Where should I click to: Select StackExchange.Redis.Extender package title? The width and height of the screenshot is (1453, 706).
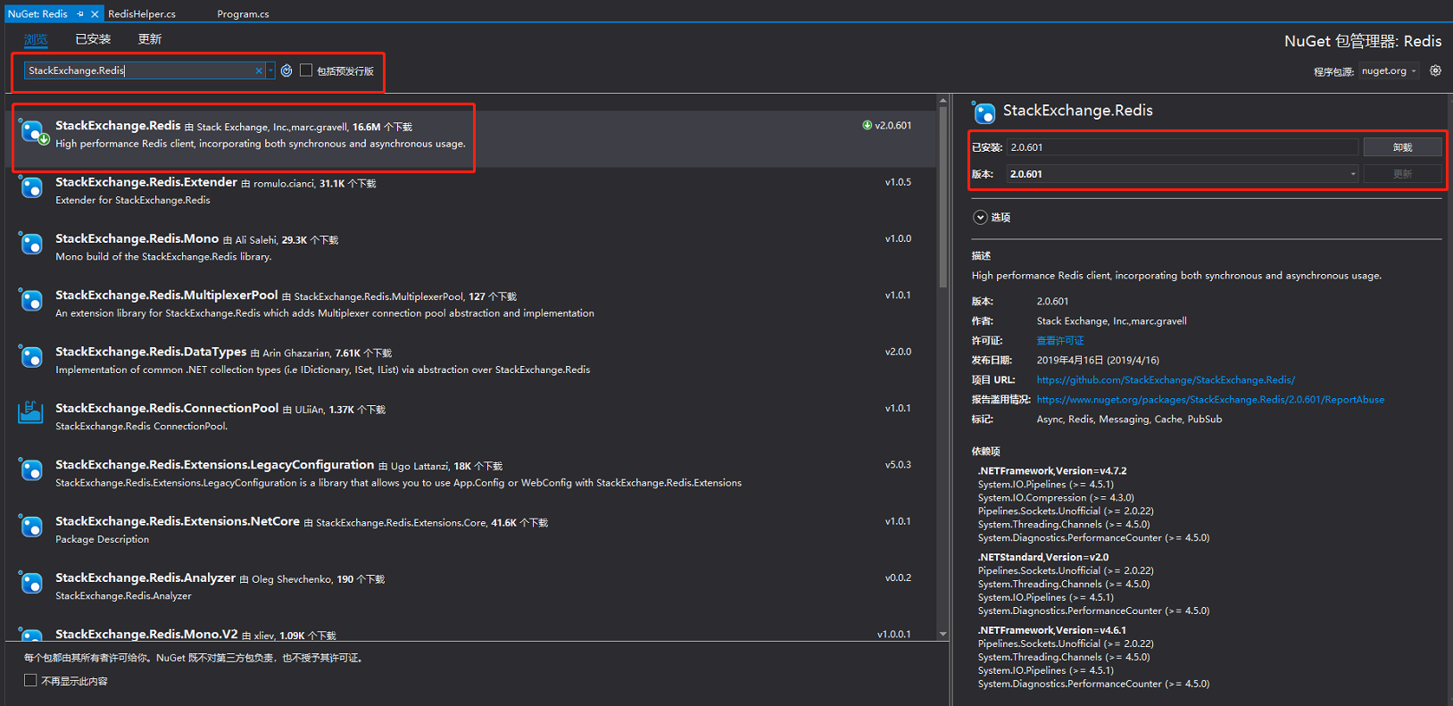click(x=146, y=182)
